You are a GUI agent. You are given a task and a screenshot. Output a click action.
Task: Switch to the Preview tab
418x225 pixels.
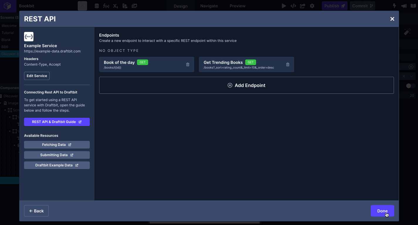coord(237,6)
